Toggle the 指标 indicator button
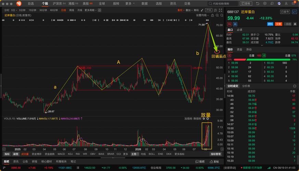The image size is (299, 171). point(7,154)
